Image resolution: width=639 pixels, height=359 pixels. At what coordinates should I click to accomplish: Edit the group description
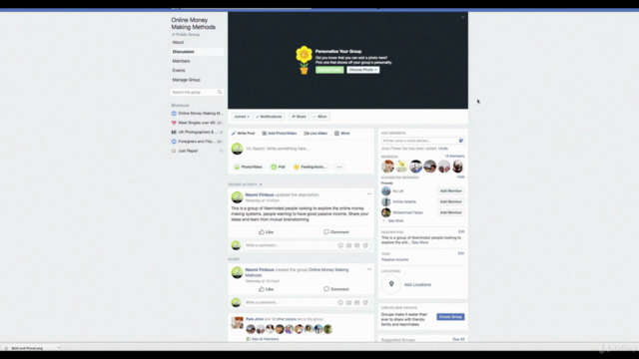(461, 231)
